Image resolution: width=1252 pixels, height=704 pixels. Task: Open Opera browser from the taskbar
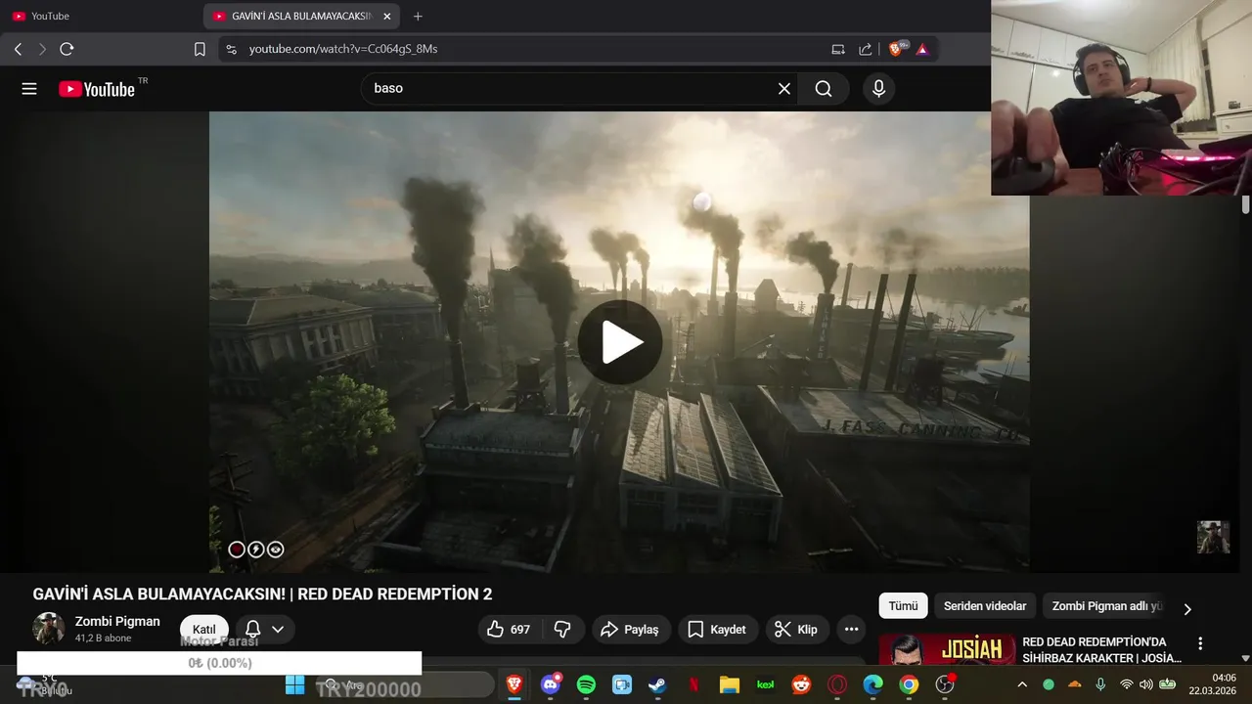(837, 684)
